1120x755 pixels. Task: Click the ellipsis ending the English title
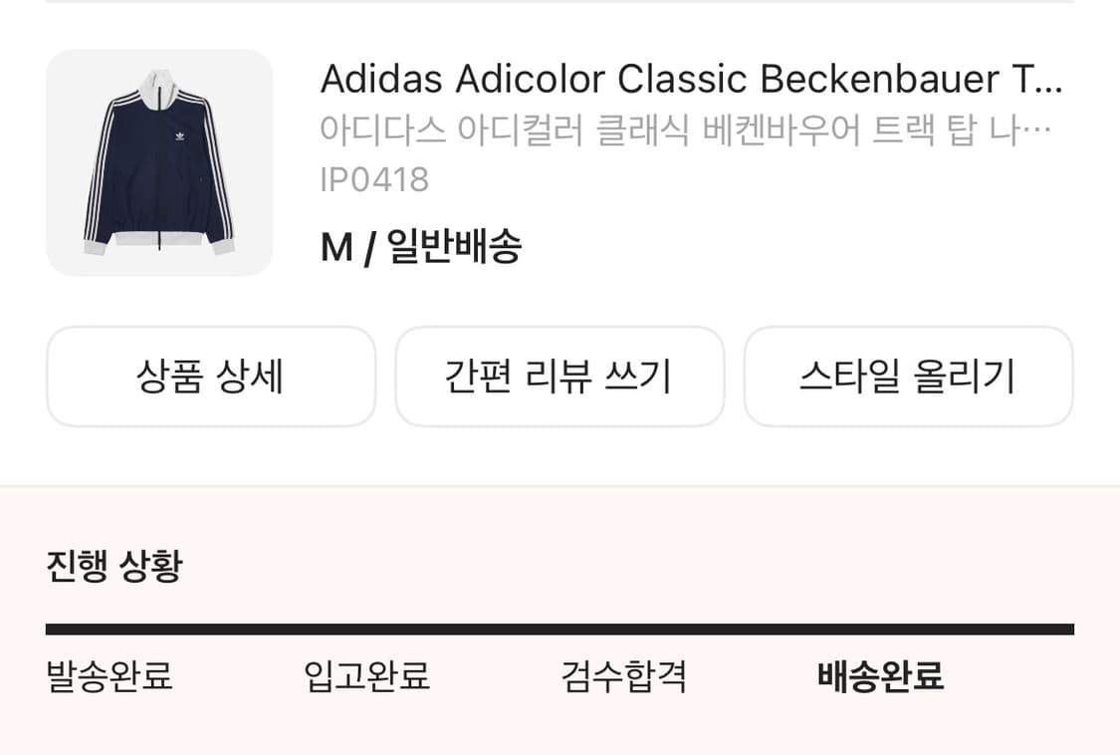point(1049,82)
